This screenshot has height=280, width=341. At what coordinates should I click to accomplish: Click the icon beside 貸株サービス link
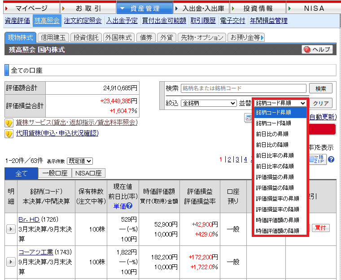pos(9,122)
